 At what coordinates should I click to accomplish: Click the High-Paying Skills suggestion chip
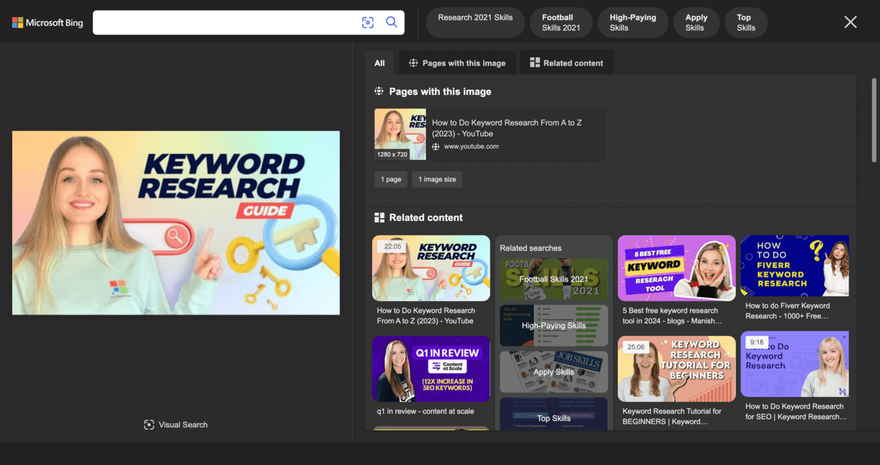[x=632, y=22]
